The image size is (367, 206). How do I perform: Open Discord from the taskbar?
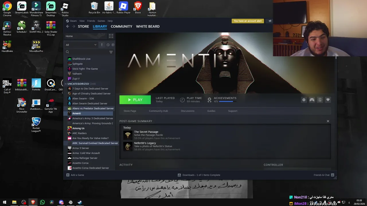point(61,202)
